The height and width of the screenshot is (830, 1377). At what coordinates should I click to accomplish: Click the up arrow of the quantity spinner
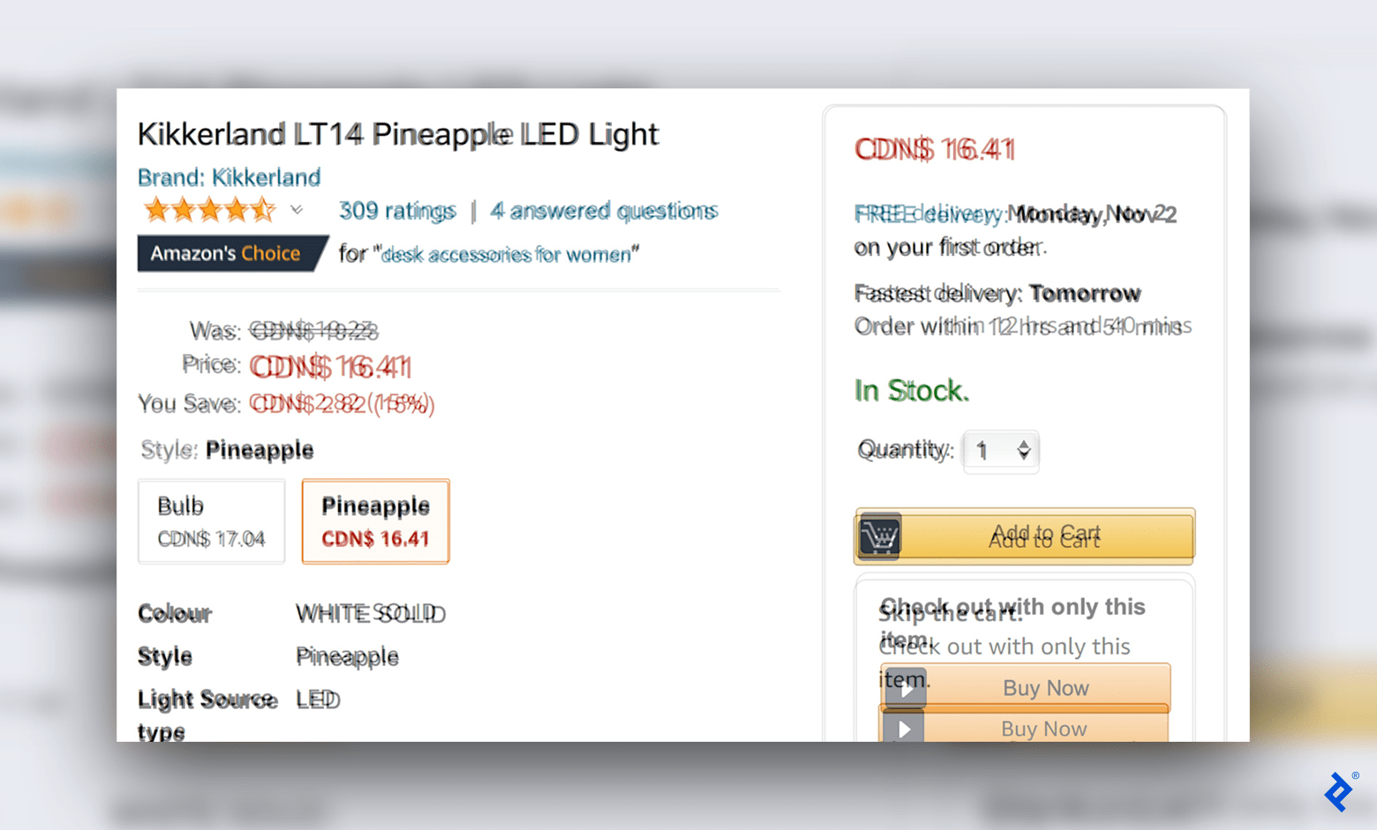pos(1024,445)
